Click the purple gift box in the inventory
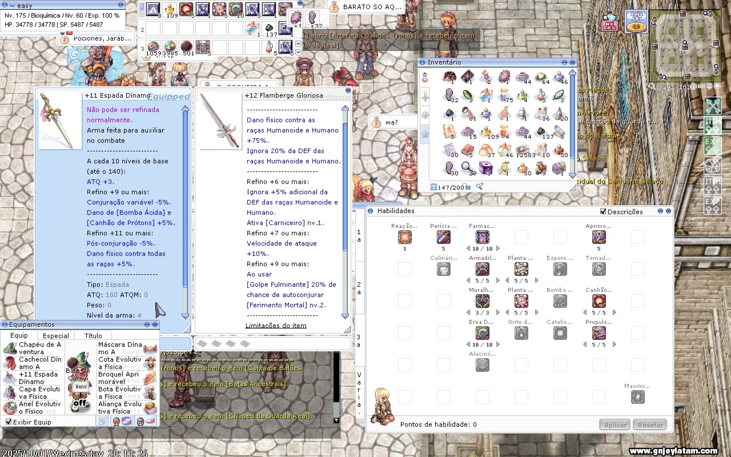 point(485,168)
